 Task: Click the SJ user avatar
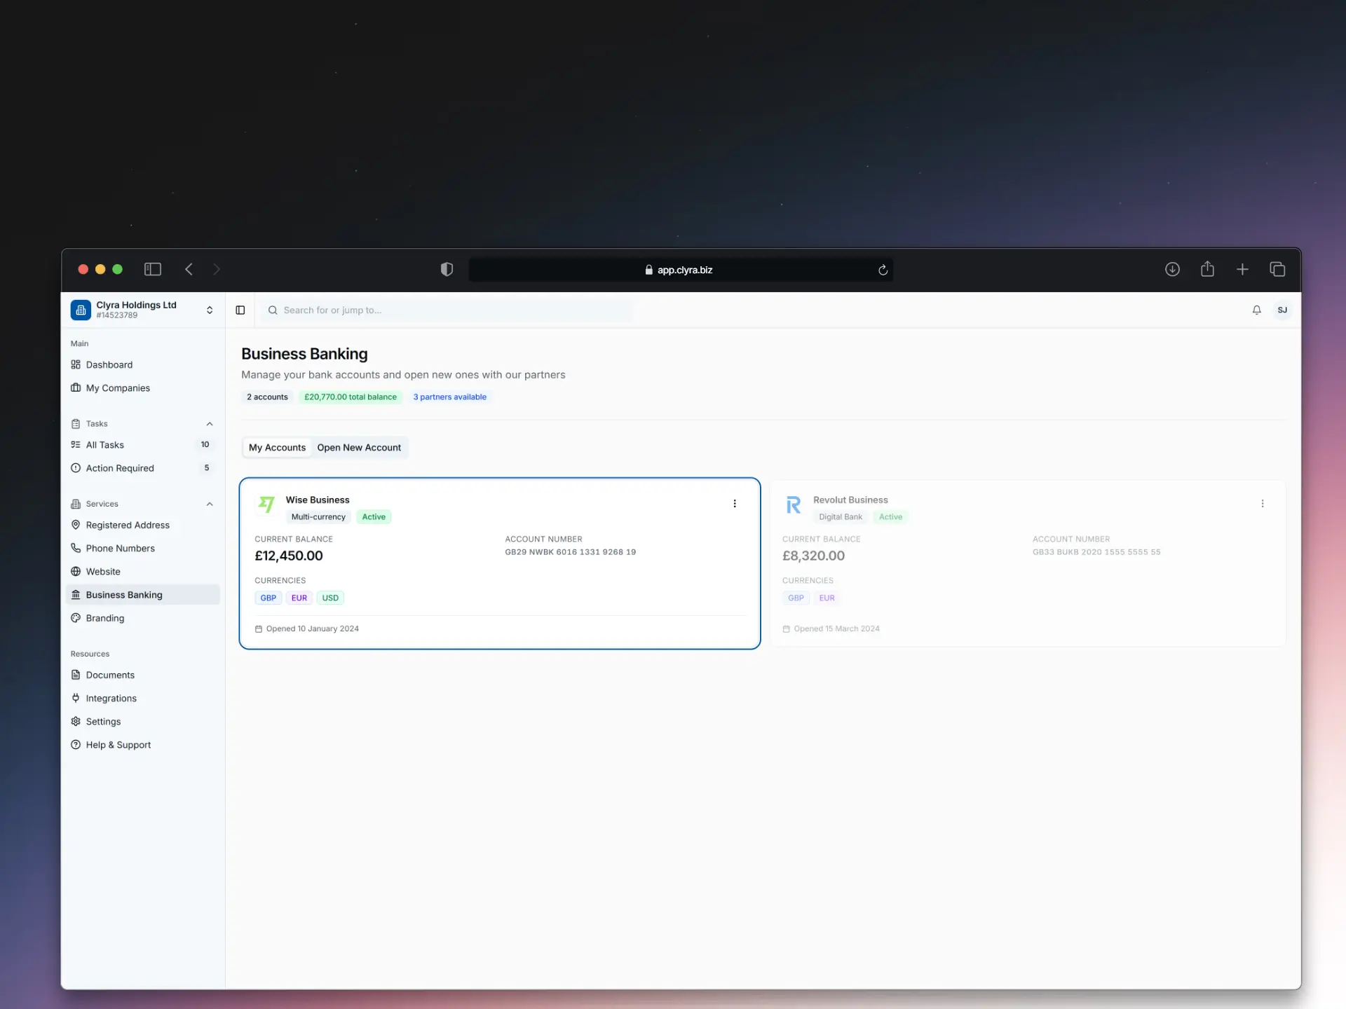pyautogui.click(x=1282, y=310)
